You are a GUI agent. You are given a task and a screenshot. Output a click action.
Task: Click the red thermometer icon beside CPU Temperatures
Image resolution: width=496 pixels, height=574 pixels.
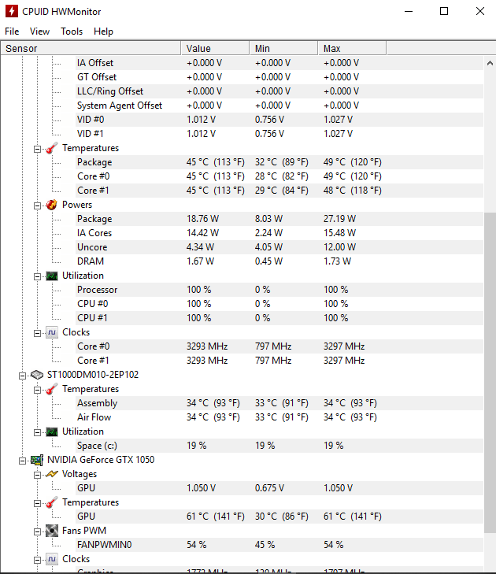[51, 148]
